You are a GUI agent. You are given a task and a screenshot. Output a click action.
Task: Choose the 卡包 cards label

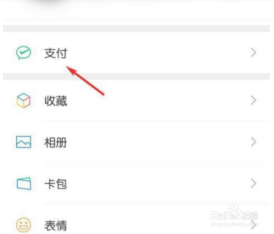pyautogui.click(x=56, y=184)
